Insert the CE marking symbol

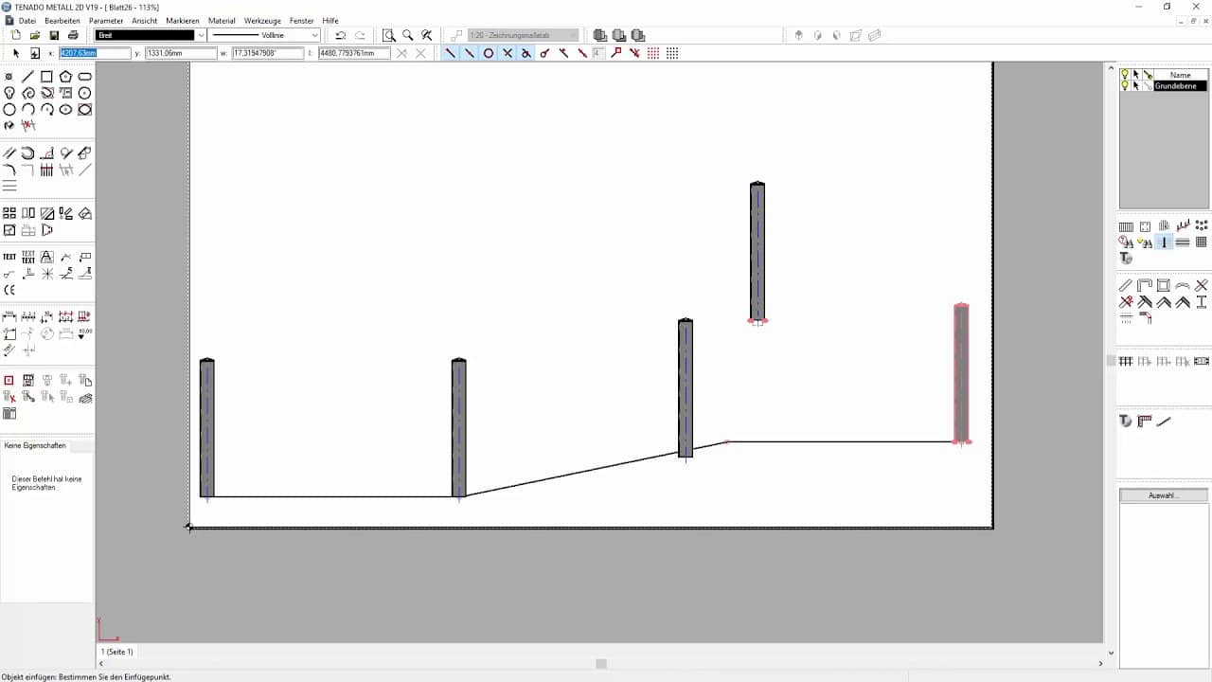(9, 290)
